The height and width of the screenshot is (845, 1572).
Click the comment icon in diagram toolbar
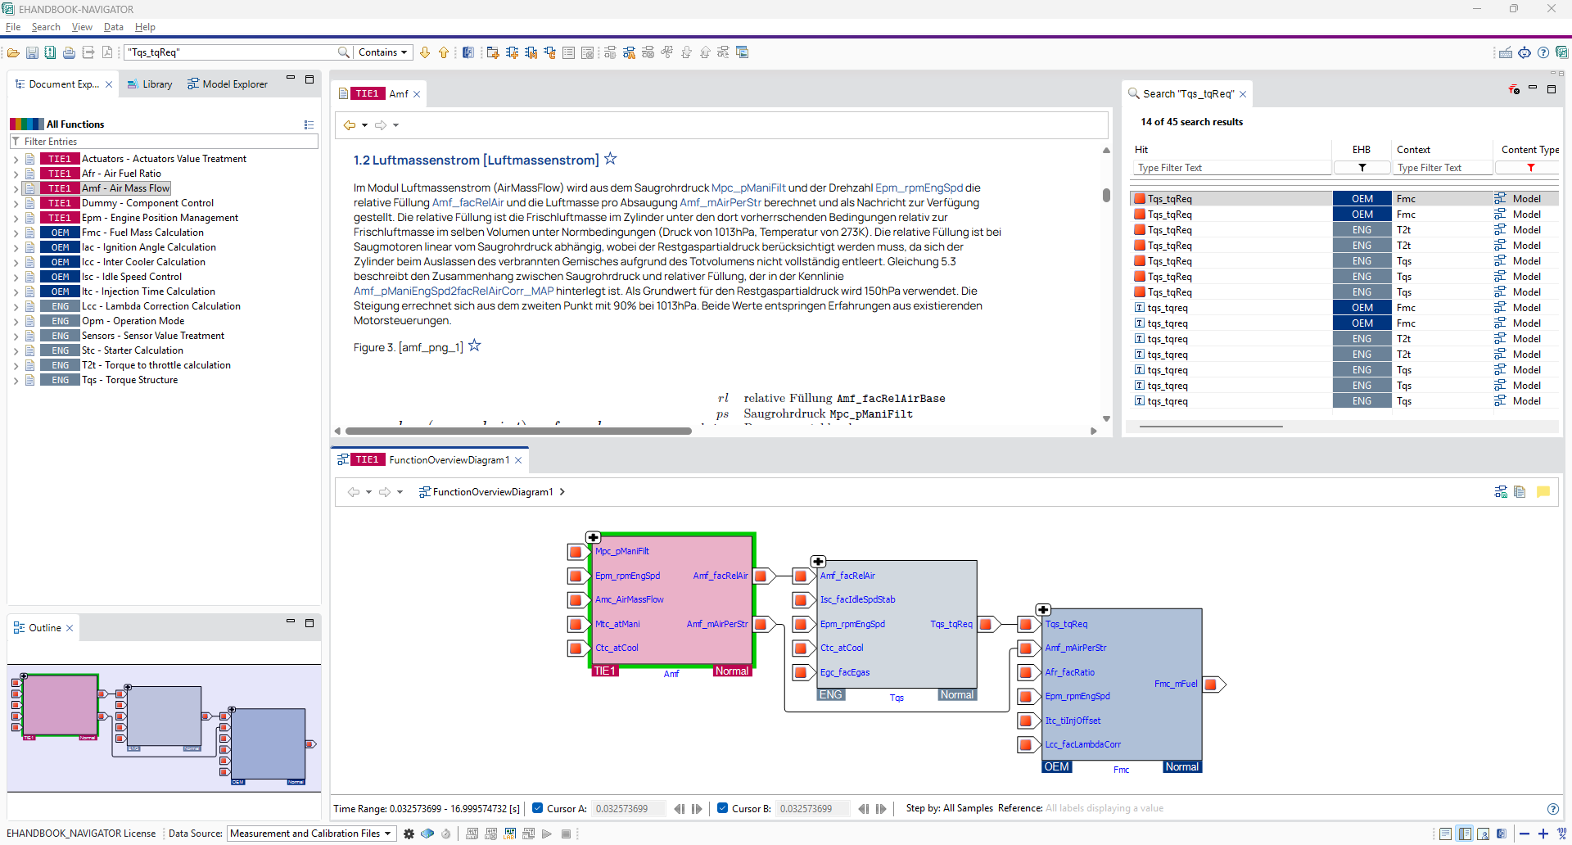(x=1544, y=491)
